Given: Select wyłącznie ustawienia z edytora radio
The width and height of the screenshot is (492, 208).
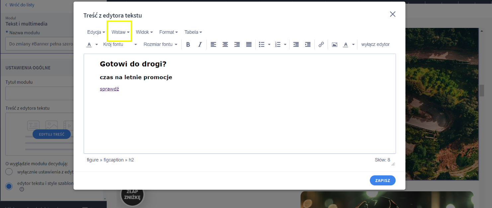Looking at the screenshot, I should [9, 172].
